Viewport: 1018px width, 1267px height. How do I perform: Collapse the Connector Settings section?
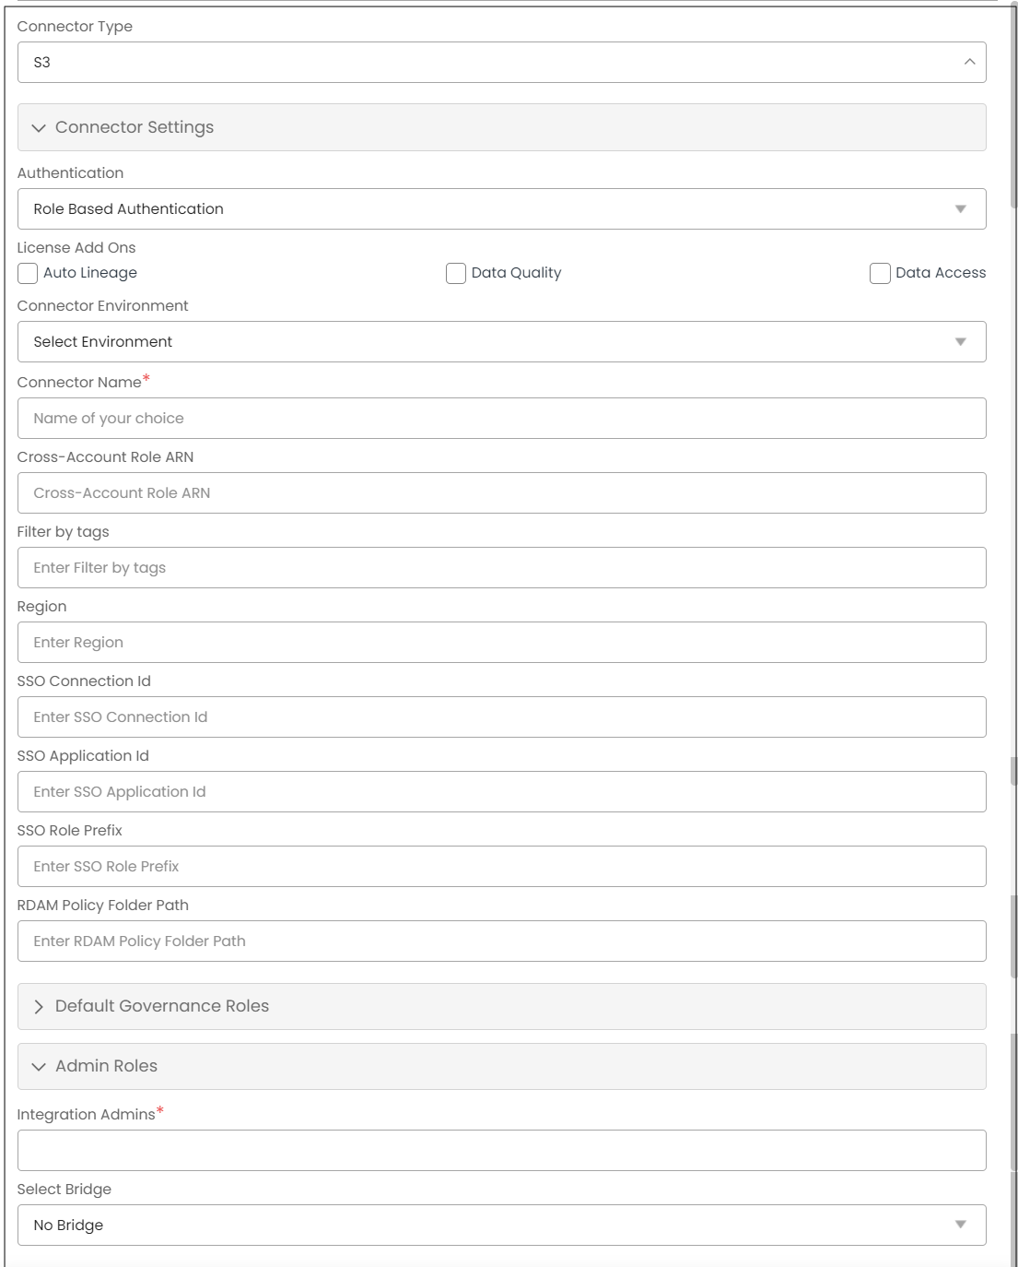tap(40, 127)
